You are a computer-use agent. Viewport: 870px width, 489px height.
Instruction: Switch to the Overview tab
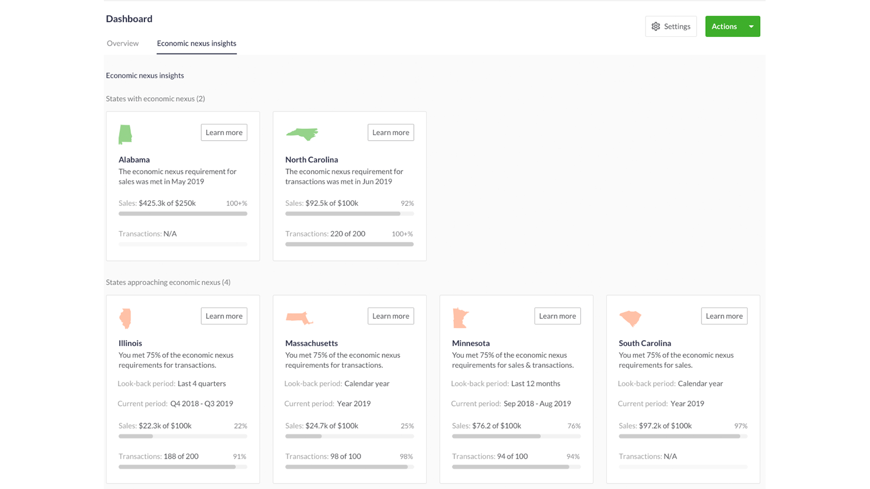(x=122, y=43)
